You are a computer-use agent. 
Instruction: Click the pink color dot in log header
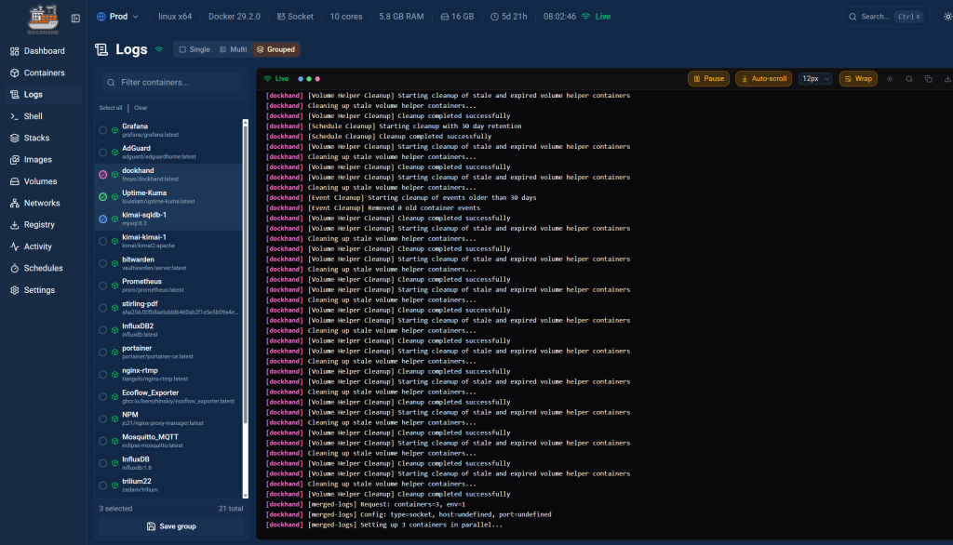point(317,79)
